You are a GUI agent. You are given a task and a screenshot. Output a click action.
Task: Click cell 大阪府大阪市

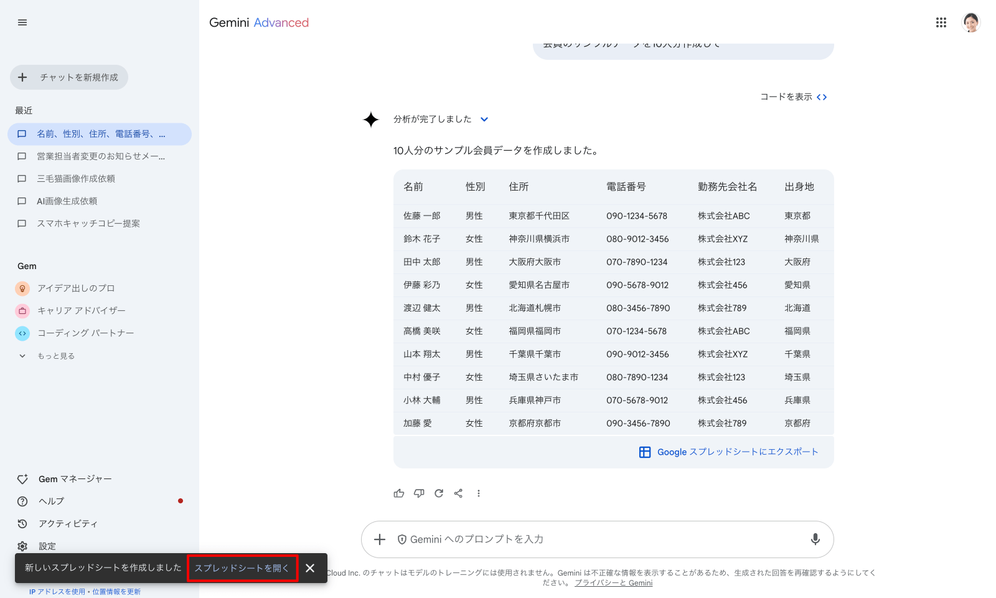click(535, 262)
